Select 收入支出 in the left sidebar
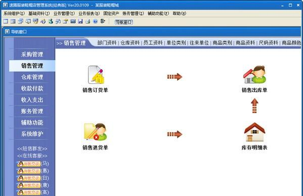This screenshot has width=303, height=196. 32,100
